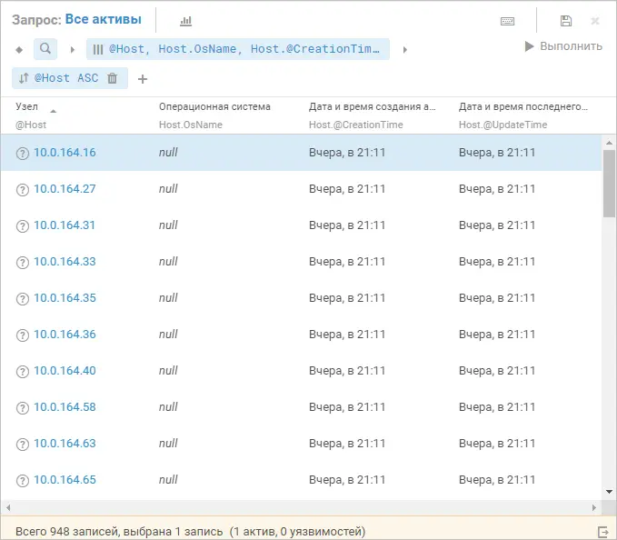The image size is (617, 540).
Task: Open host link 10.0.164.58
Action: (x=65, y=407)
